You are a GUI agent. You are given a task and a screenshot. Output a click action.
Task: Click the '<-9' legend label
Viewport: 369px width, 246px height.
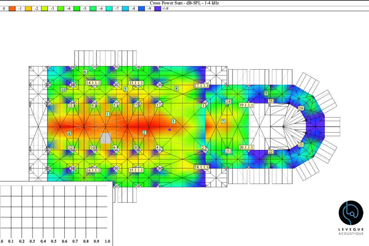pos(165,9)
